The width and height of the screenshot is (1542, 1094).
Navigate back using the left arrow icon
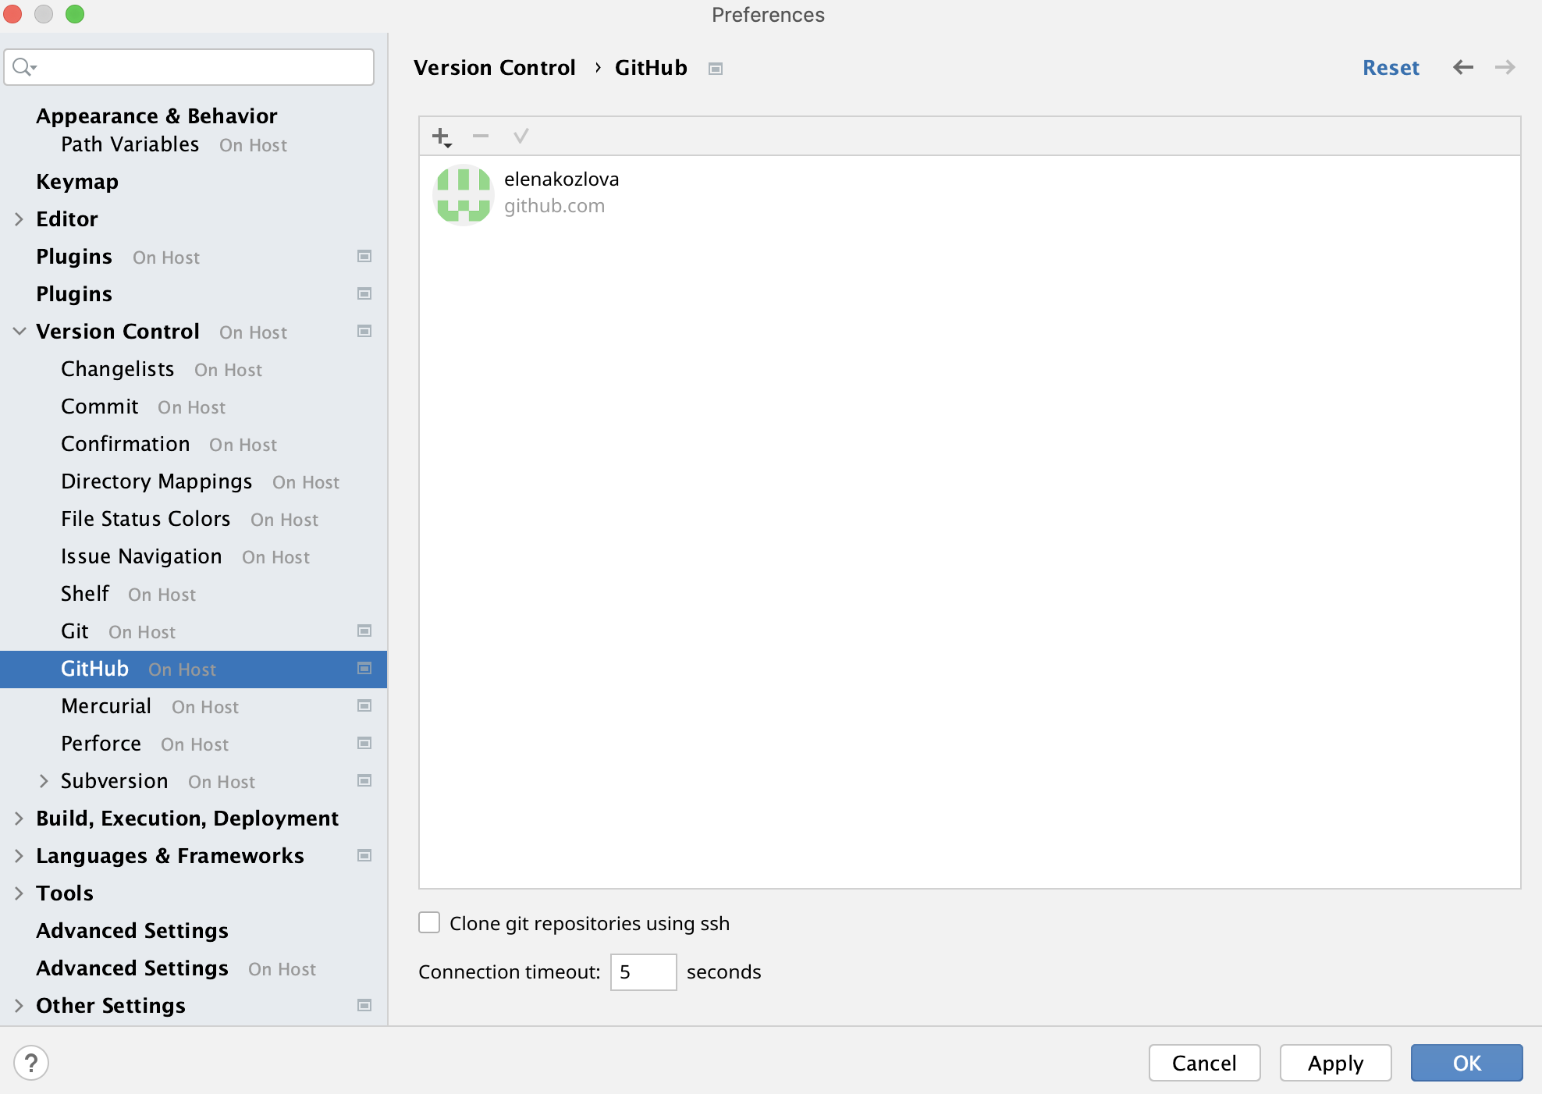[x=1462, y=67]
